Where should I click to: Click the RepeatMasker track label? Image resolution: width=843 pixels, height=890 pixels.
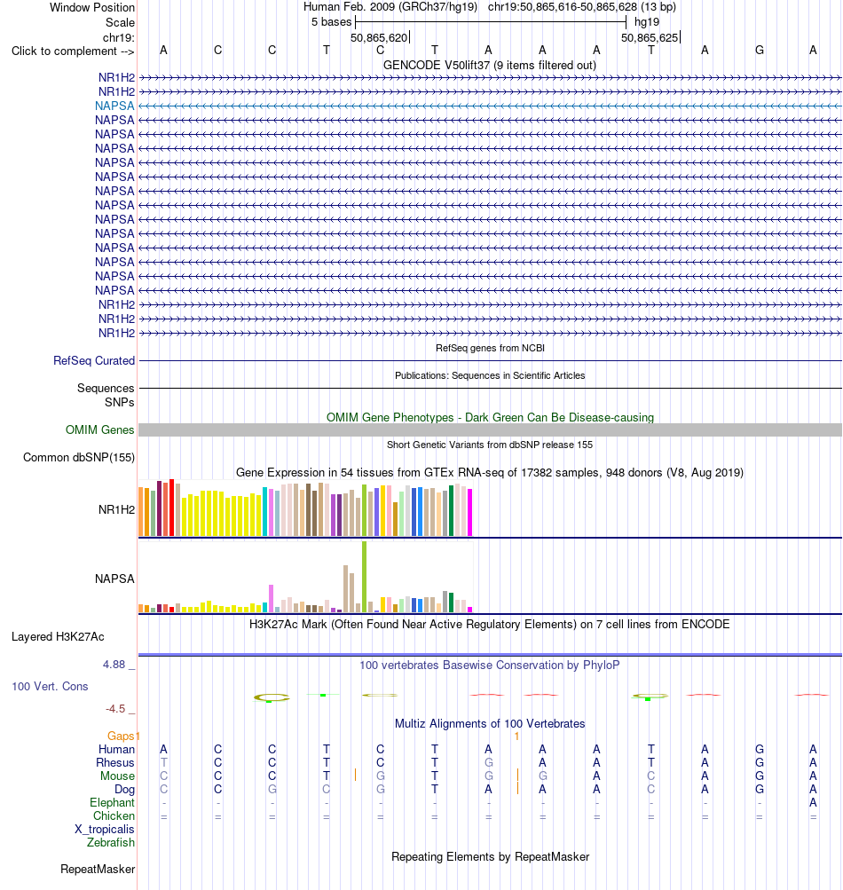coord(98,870)
